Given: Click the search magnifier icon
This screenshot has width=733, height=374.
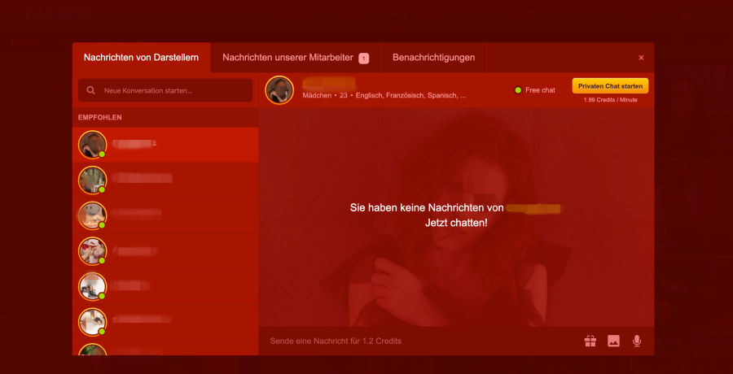Looking at the screenshot, I should point(90,90).
